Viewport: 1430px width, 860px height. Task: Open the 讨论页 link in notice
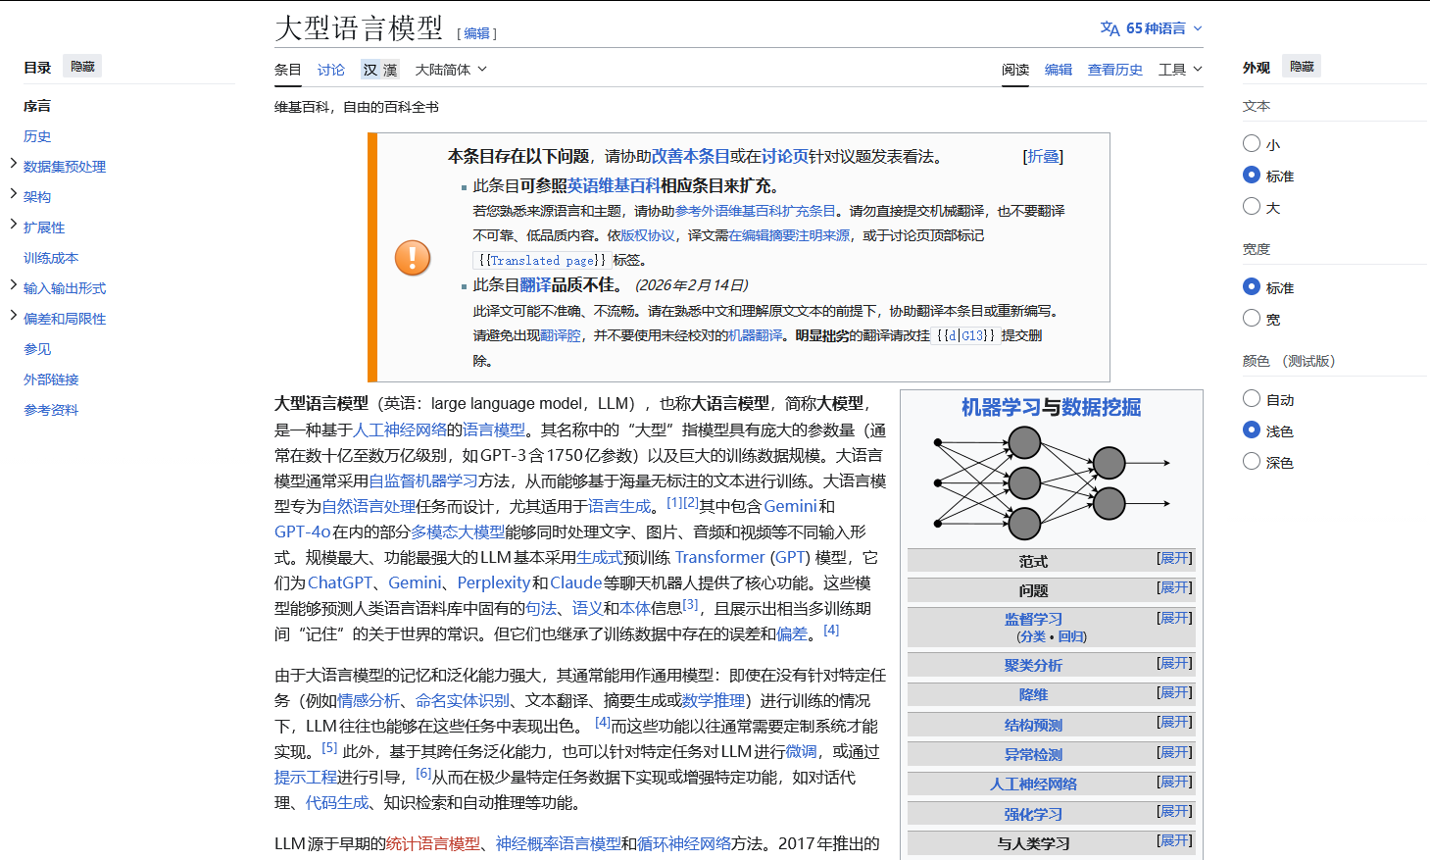[785, 157]
